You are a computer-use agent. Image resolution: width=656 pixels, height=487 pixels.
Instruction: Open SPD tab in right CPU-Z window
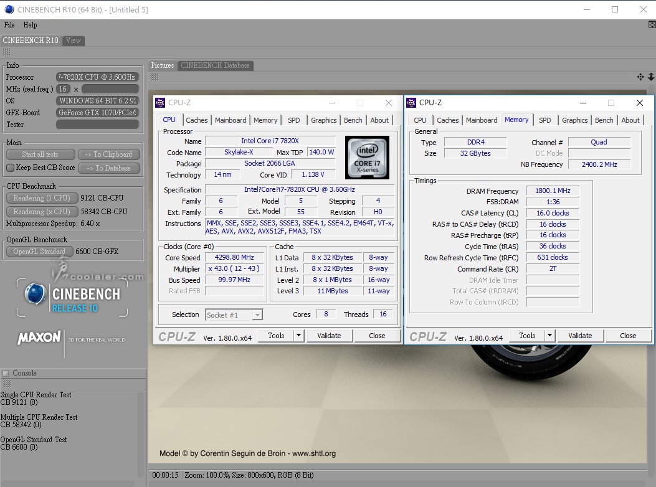point(544,120)
